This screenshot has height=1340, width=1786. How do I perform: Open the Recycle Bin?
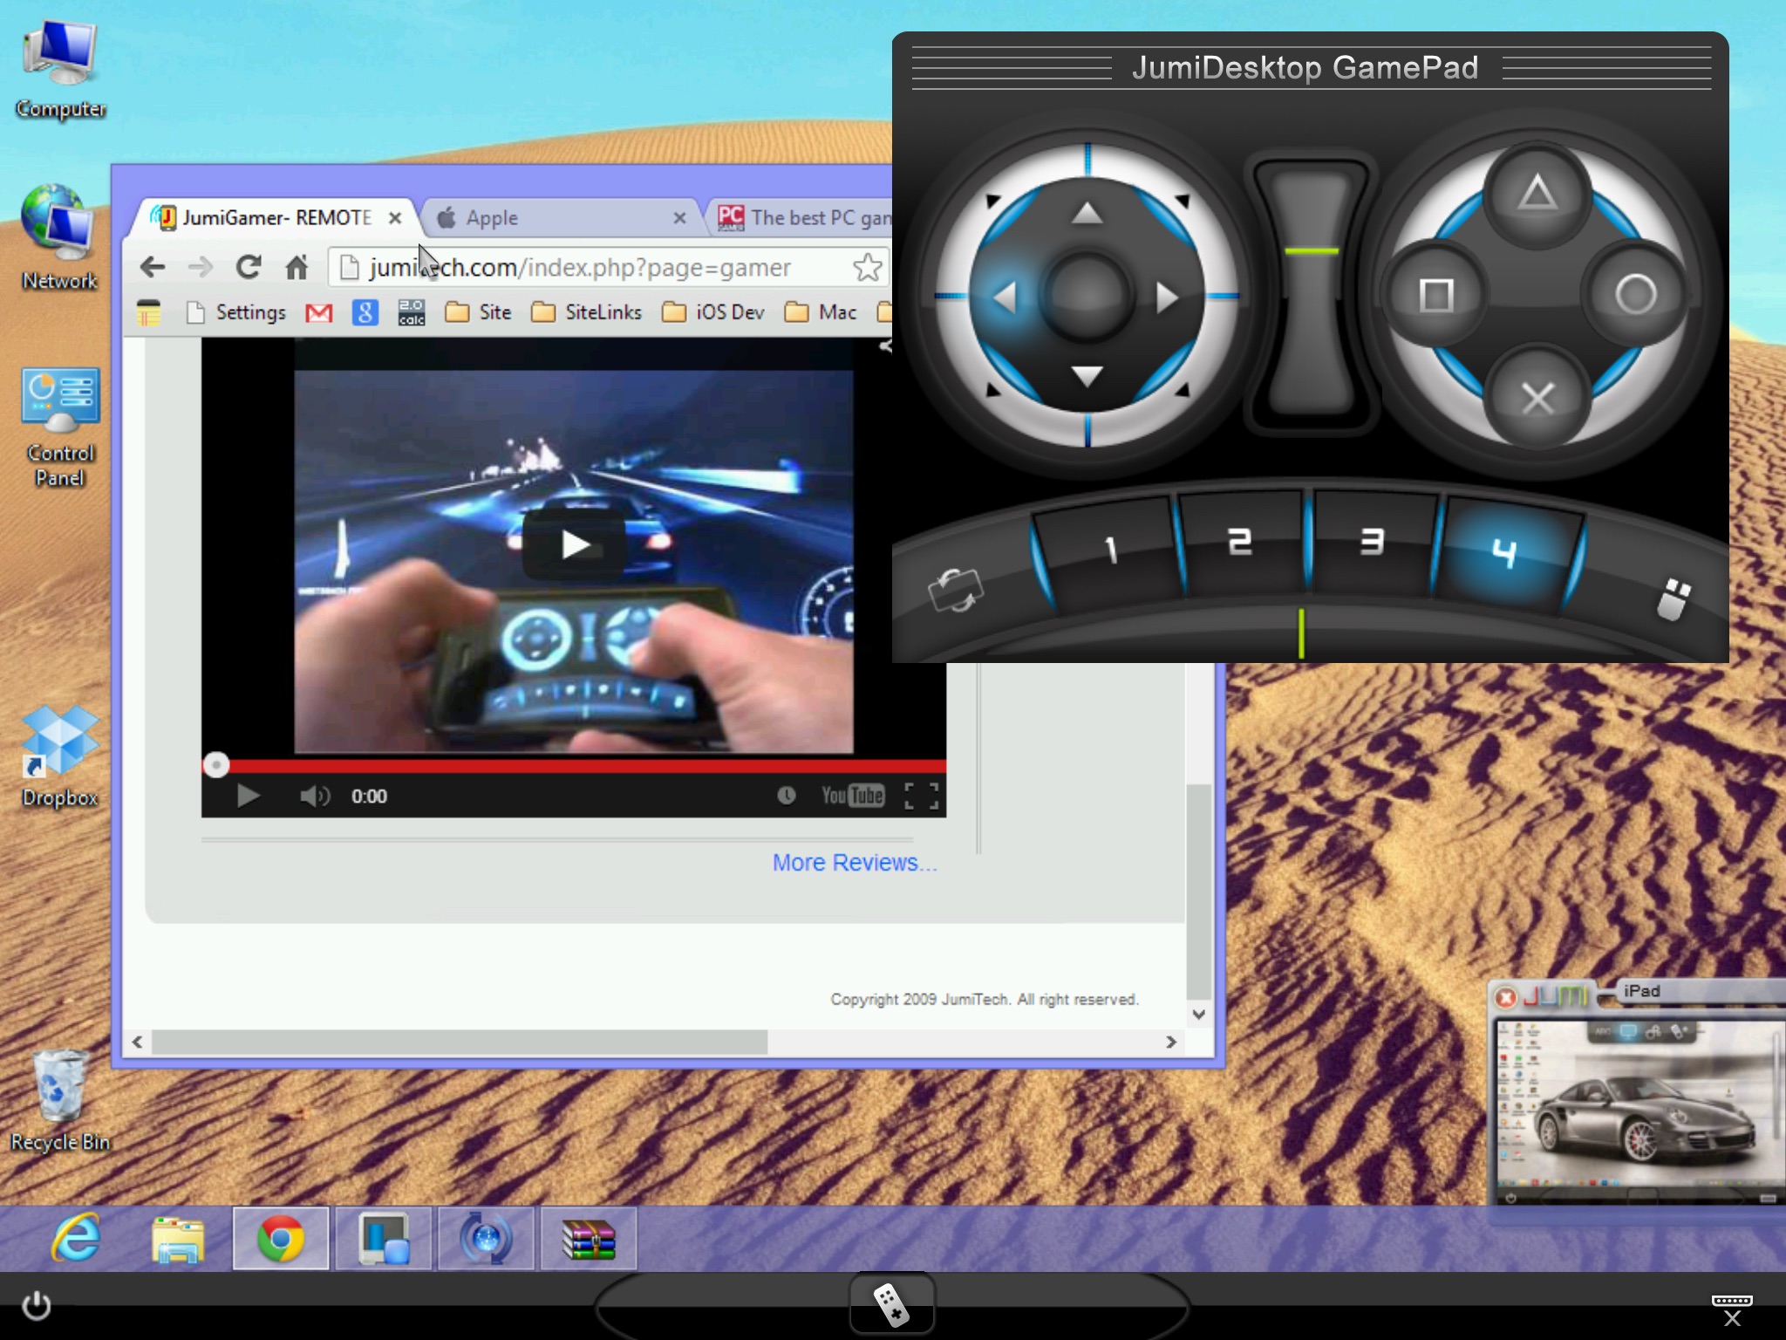[59, 1101]
